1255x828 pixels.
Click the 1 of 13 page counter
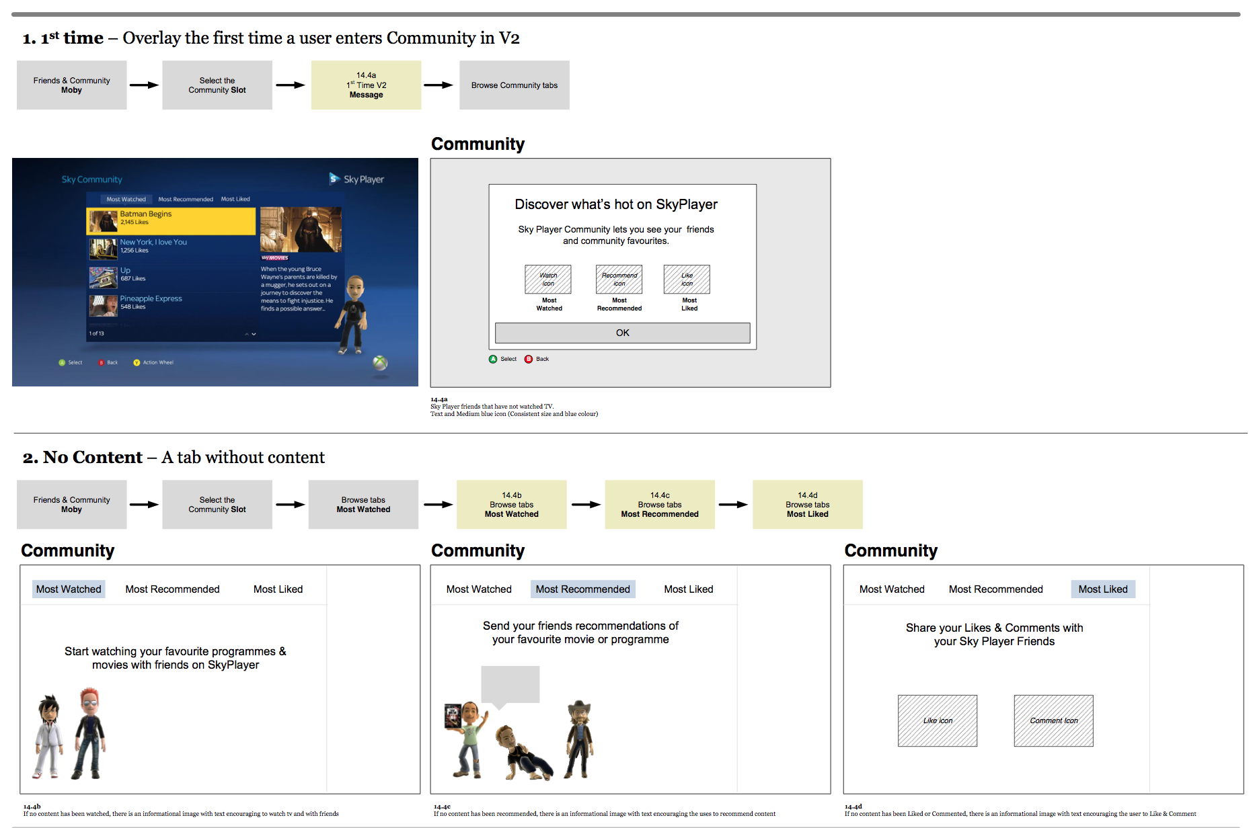96,333
